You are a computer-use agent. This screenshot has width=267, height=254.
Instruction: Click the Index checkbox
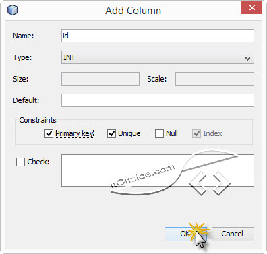[196, 133]
